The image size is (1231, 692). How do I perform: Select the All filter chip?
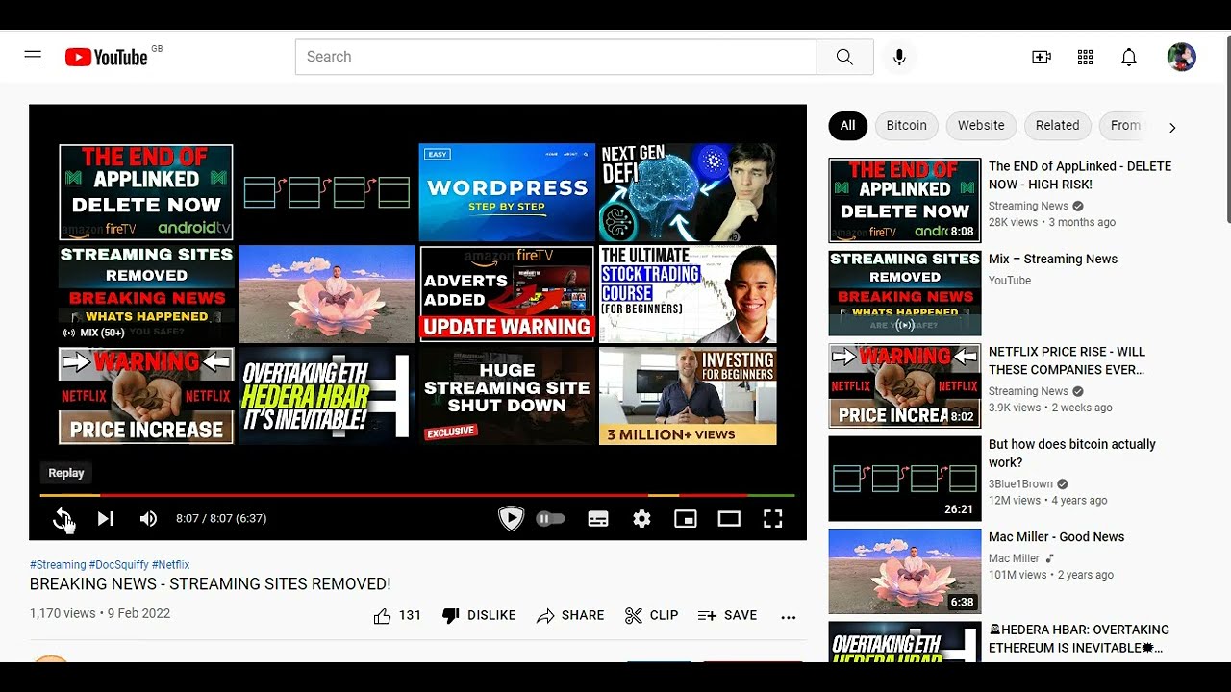pyautogui.click(x=847, y=126)
